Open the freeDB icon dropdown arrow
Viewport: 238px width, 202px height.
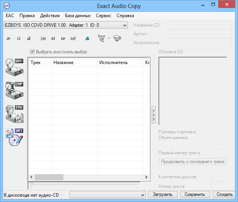[109, 38]
